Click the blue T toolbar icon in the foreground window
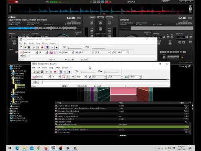 60,72
